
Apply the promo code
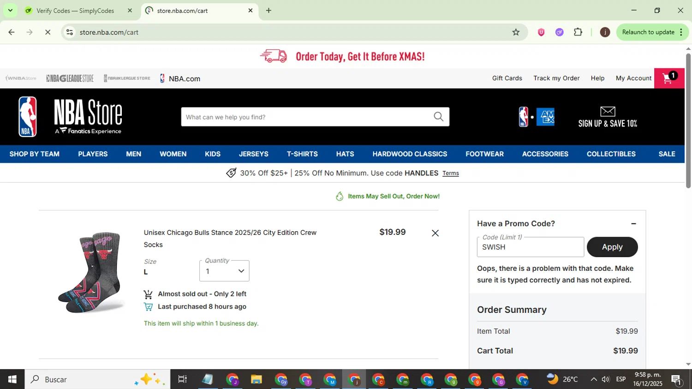point(612,247)
